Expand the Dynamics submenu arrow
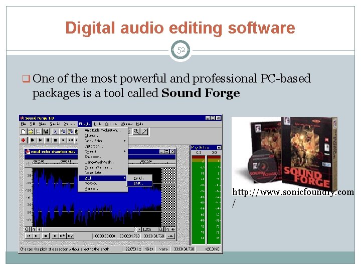The height and width of the screenshot is (270, 361). coord(125,151)
